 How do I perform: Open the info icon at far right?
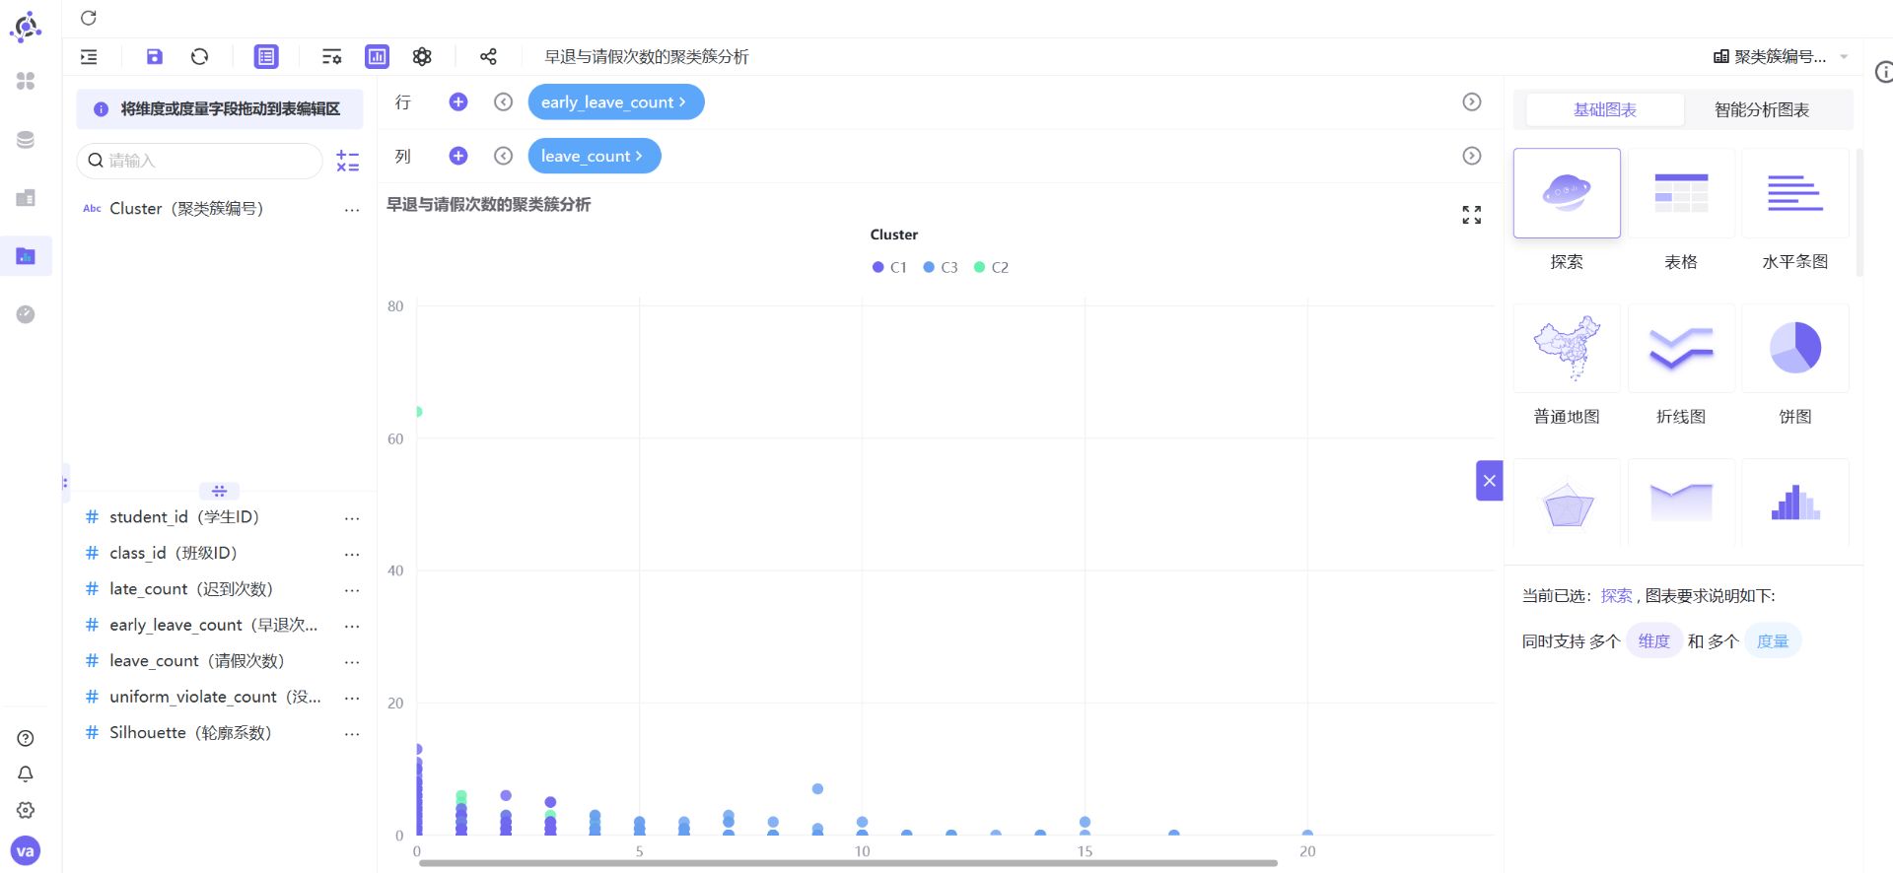click(x=1883, y=72)
